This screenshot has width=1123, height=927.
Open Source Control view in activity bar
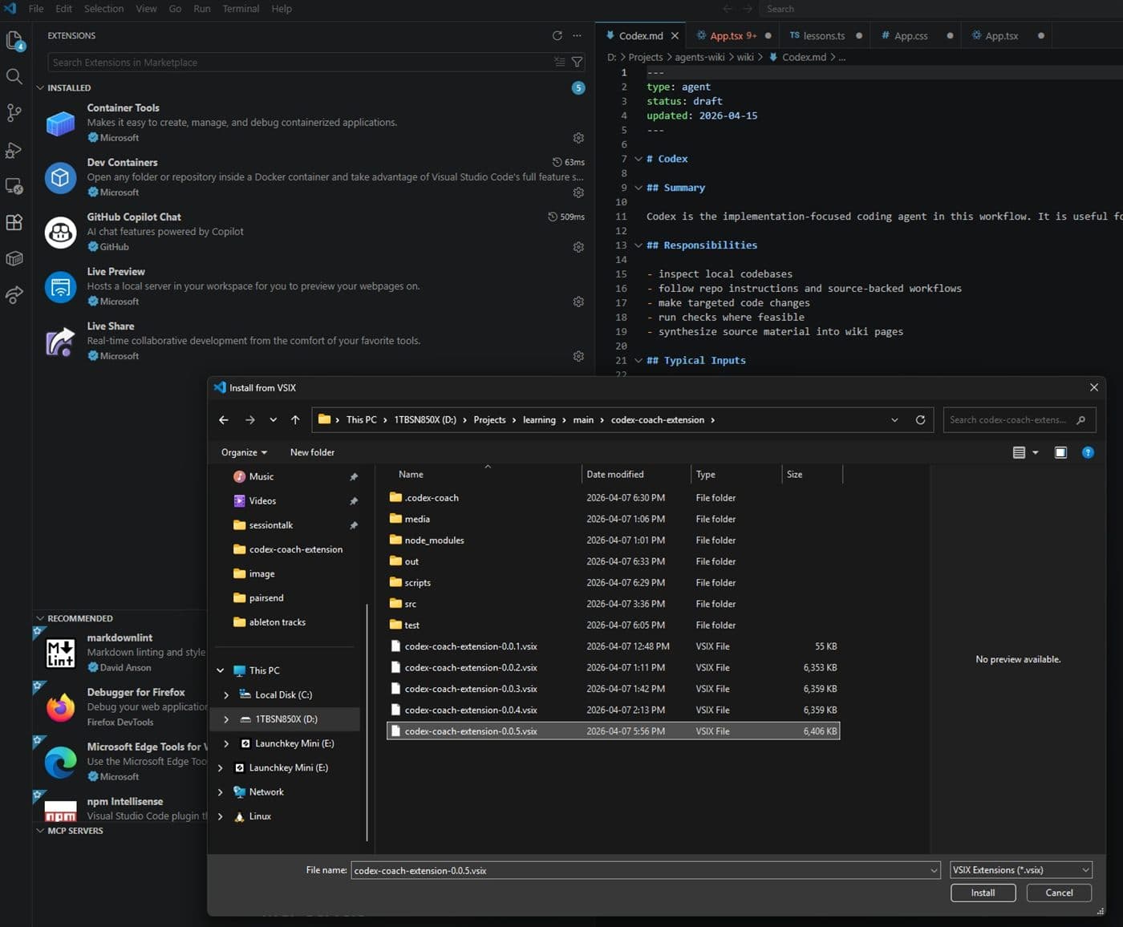pyautogui.click(x=14, y=113)
